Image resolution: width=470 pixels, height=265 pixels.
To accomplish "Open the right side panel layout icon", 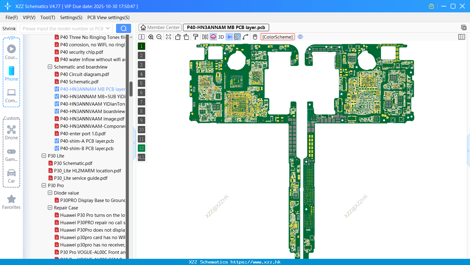I will [x=462, y=37].
